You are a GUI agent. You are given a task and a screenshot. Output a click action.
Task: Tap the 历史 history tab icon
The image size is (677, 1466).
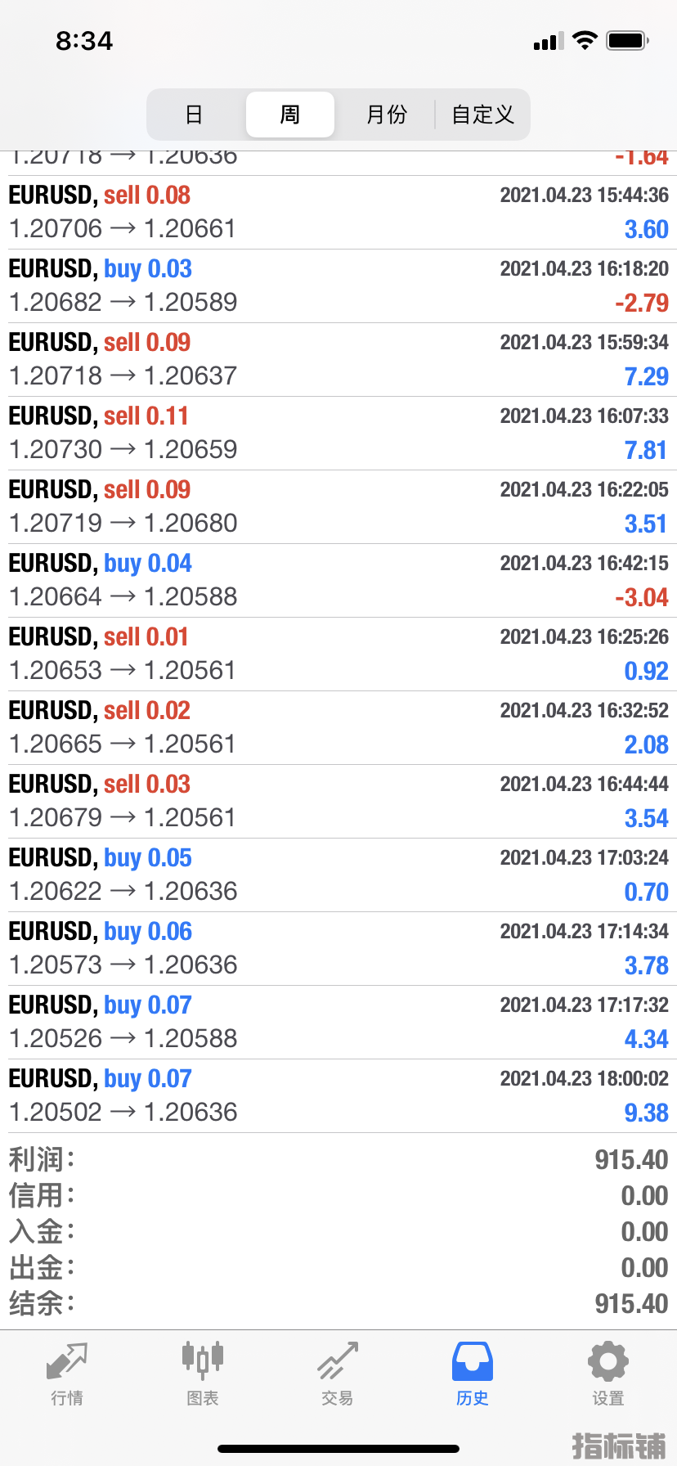(x=473, y=1361)
